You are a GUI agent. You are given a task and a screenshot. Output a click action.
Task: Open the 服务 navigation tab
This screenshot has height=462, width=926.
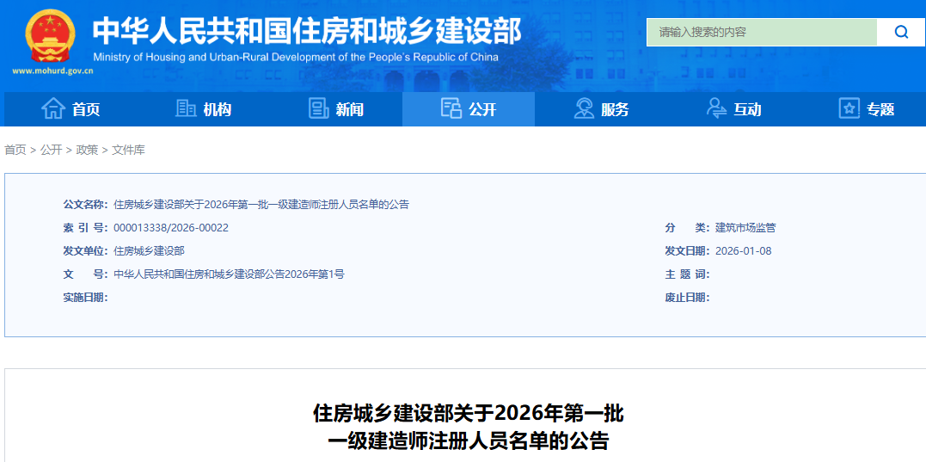pos(601,109)
